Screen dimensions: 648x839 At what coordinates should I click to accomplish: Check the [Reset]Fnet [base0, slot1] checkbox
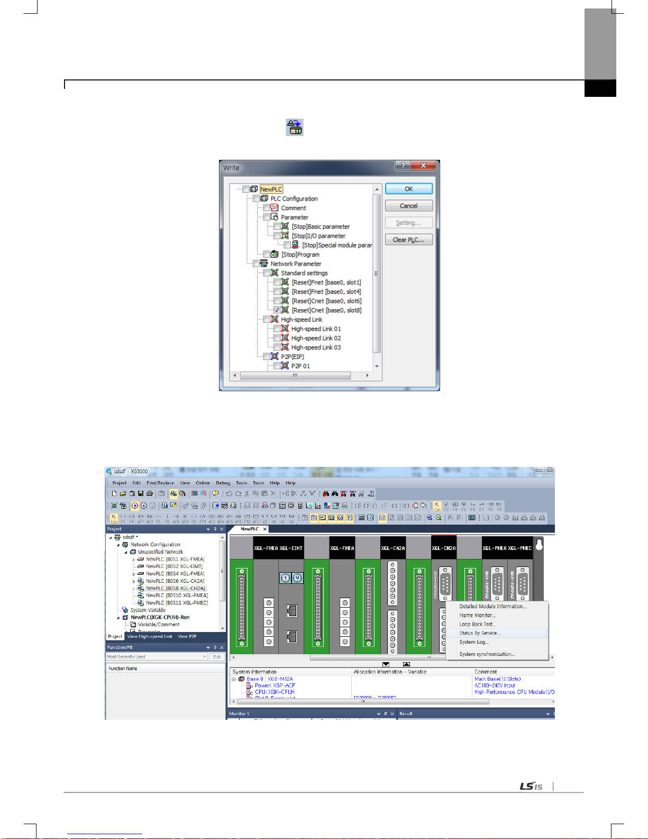(x=277, y=282)
